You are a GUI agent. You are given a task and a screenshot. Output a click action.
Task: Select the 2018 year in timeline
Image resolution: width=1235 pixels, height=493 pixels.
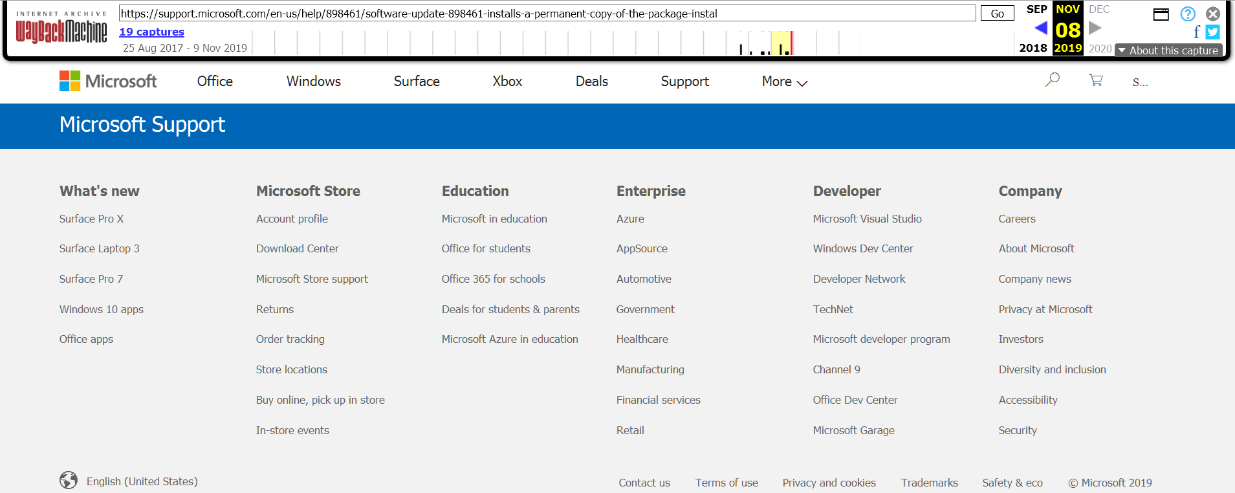pos(1033,48)
